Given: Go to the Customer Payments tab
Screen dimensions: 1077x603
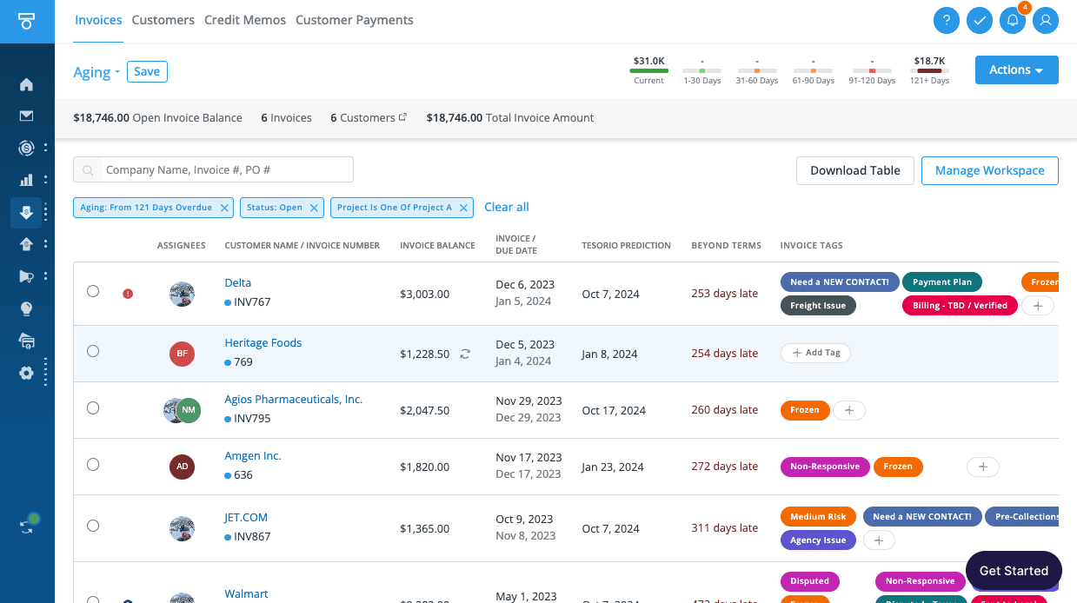Looking at the screenshot, I should pyautogui.click(x=355, y=20).
